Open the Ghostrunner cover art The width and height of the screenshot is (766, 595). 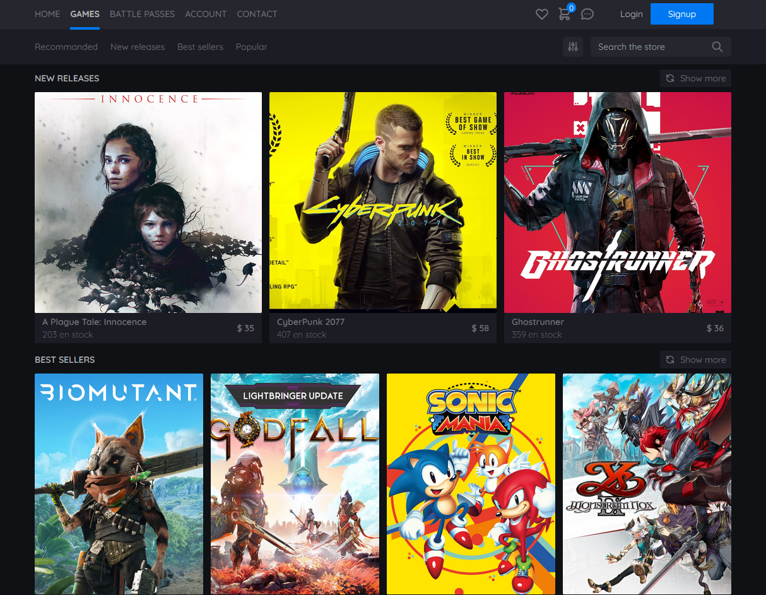(618, 203)
